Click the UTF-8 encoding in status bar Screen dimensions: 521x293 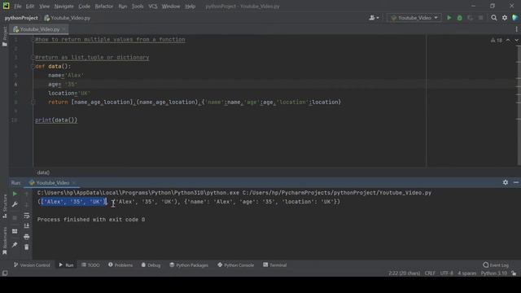pyautogui.click(x=447, y=273)
